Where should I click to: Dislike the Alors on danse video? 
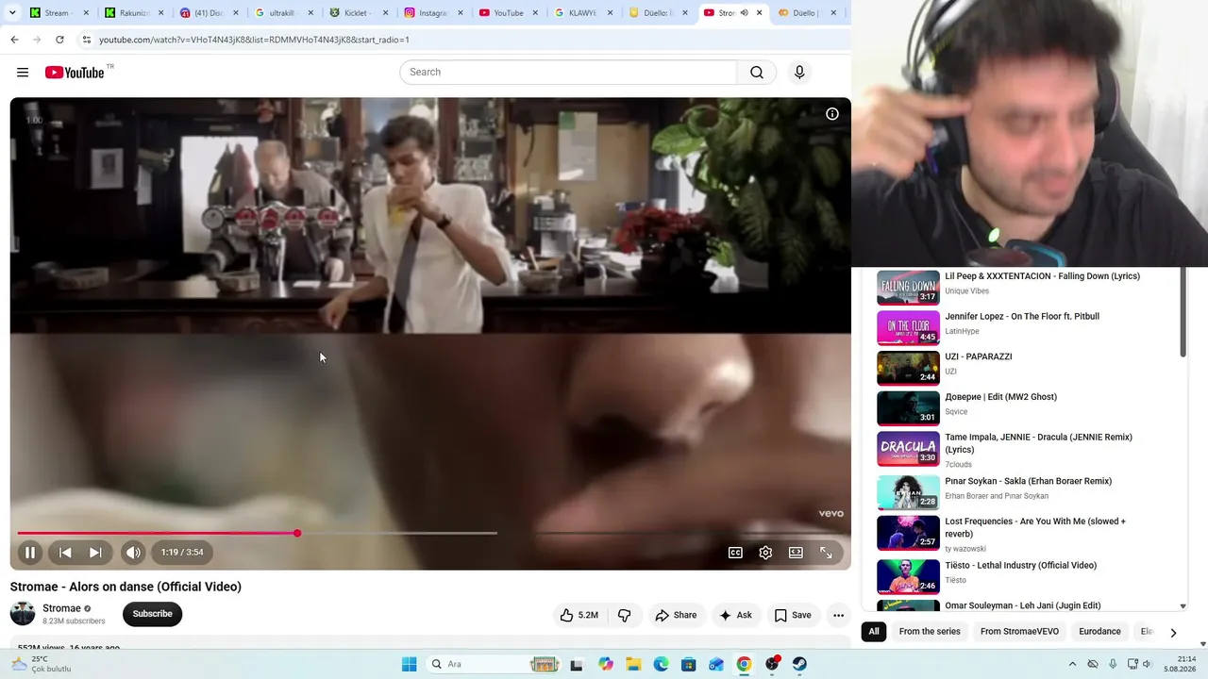coord(624,615)
